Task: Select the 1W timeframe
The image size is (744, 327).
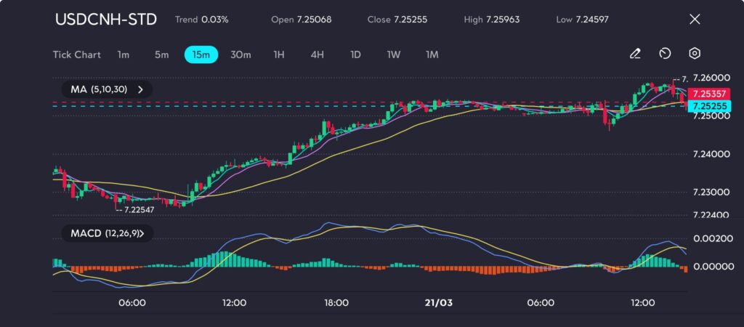Action: pyautogui.click(x=394, y=54)
